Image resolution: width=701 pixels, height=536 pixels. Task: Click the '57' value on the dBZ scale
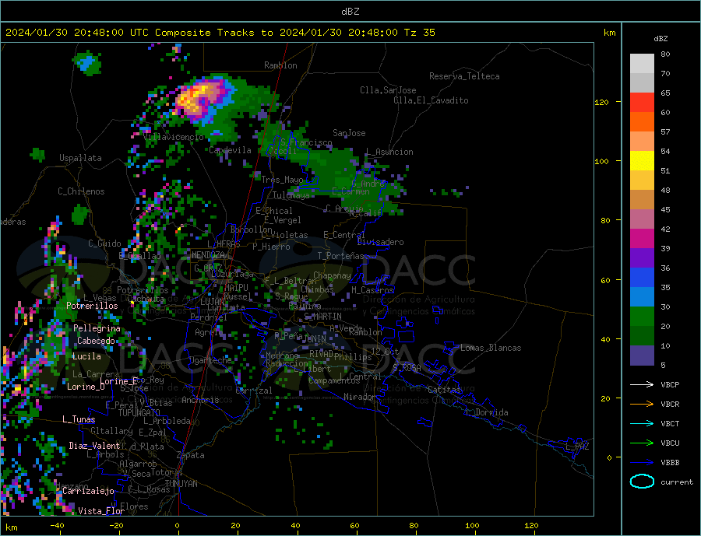pyautogui.click(x=665, y=132)
